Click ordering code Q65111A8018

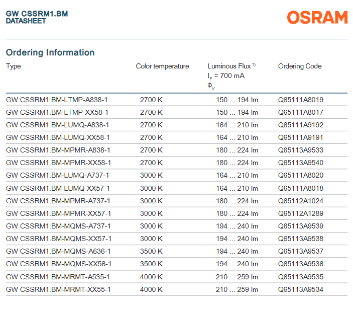(301, 188)
